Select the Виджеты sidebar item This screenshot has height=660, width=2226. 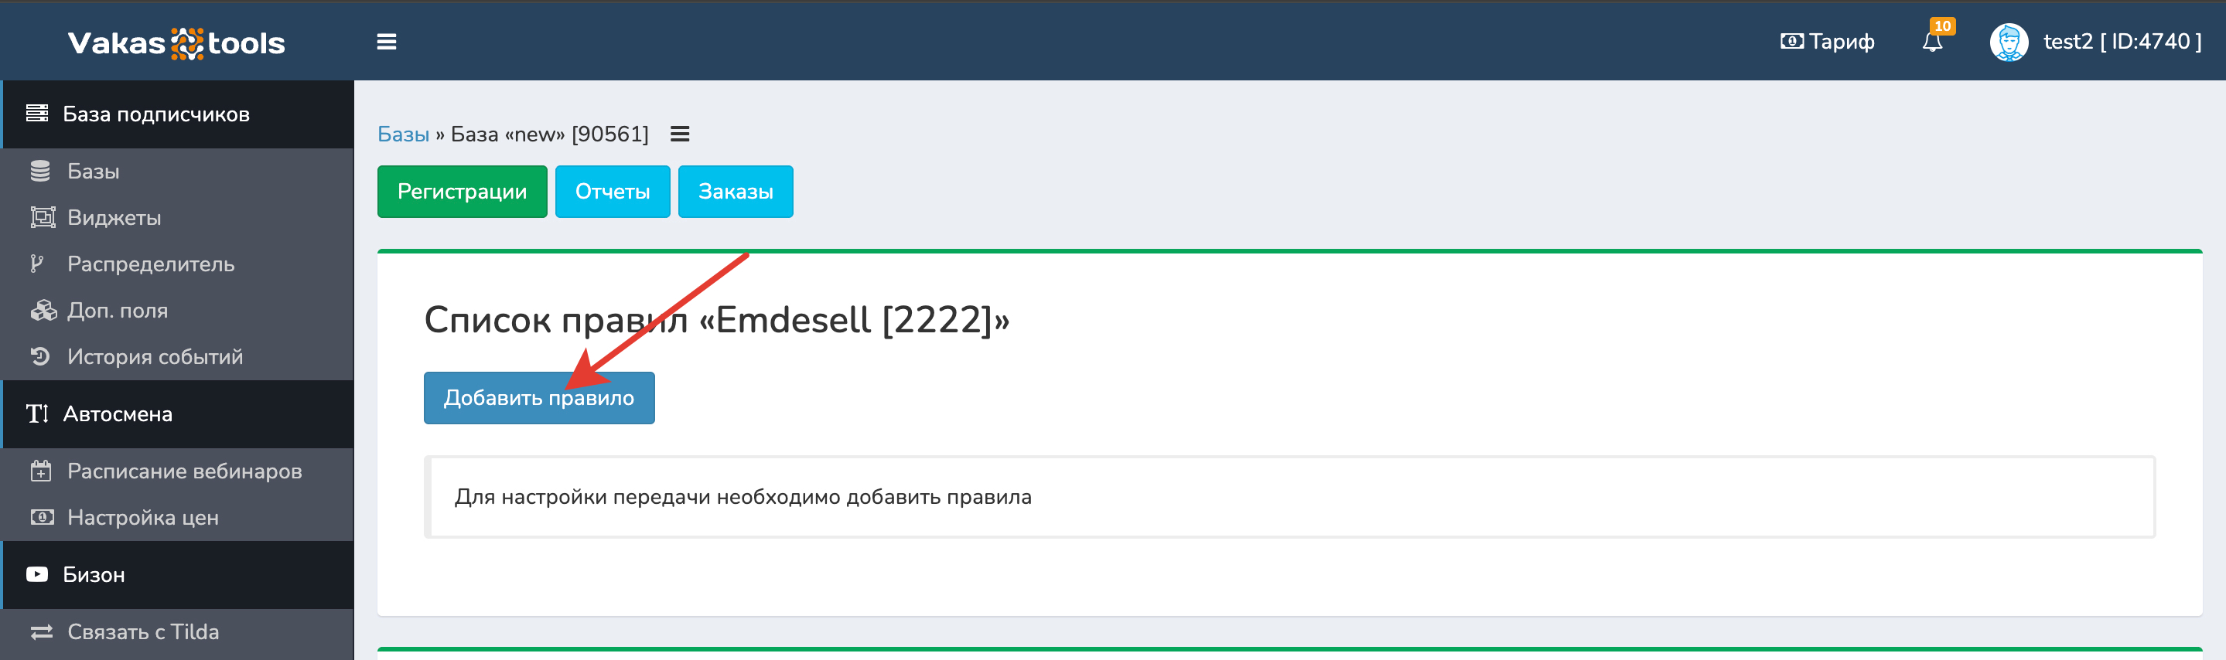click(114, 218)
